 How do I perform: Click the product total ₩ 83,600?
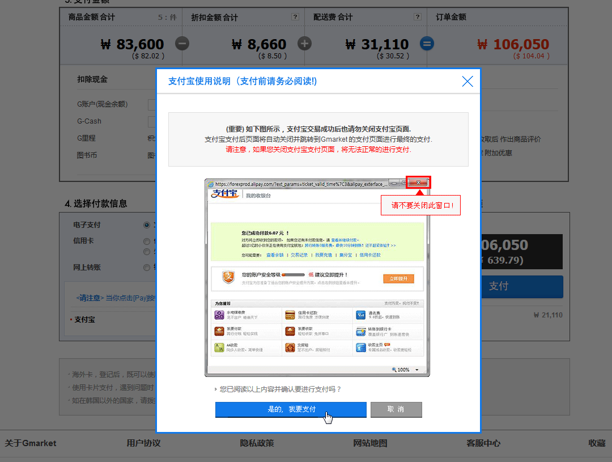132,45
